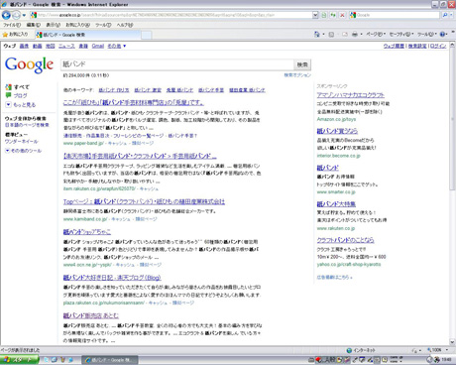Open the www.paper-band.jp first search result title

point(134,103)
